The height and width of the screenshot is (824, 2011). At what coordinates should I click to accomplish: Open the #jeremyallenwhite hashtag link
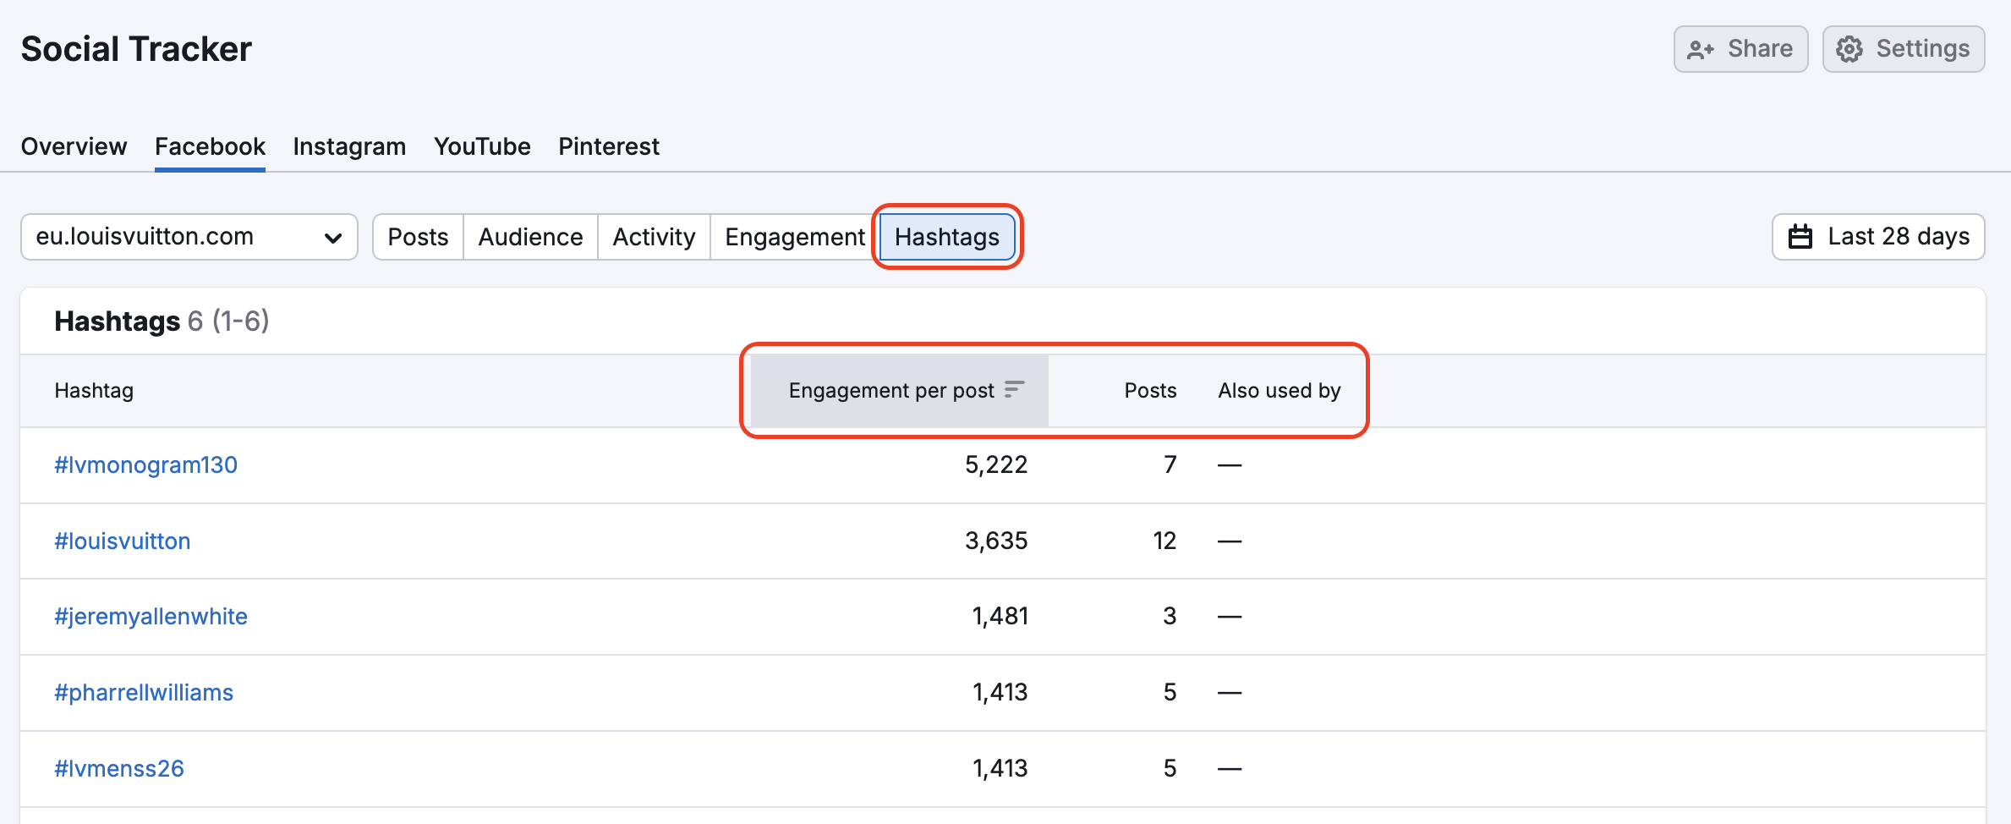point(151,616)
